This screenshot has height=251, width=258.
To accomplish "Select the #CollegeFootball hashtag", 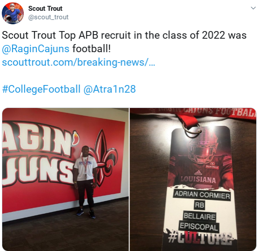I will [41, 89].
